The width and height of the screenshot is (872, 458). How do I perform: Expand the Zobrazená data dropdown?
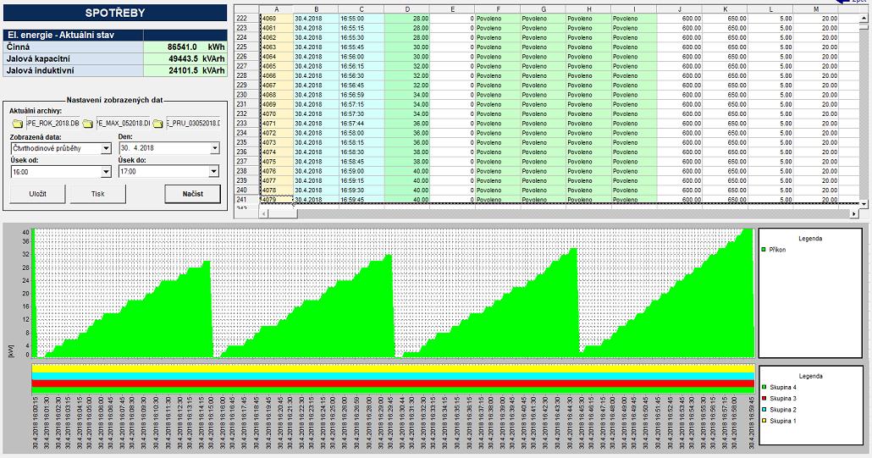[x=106, y=148]
